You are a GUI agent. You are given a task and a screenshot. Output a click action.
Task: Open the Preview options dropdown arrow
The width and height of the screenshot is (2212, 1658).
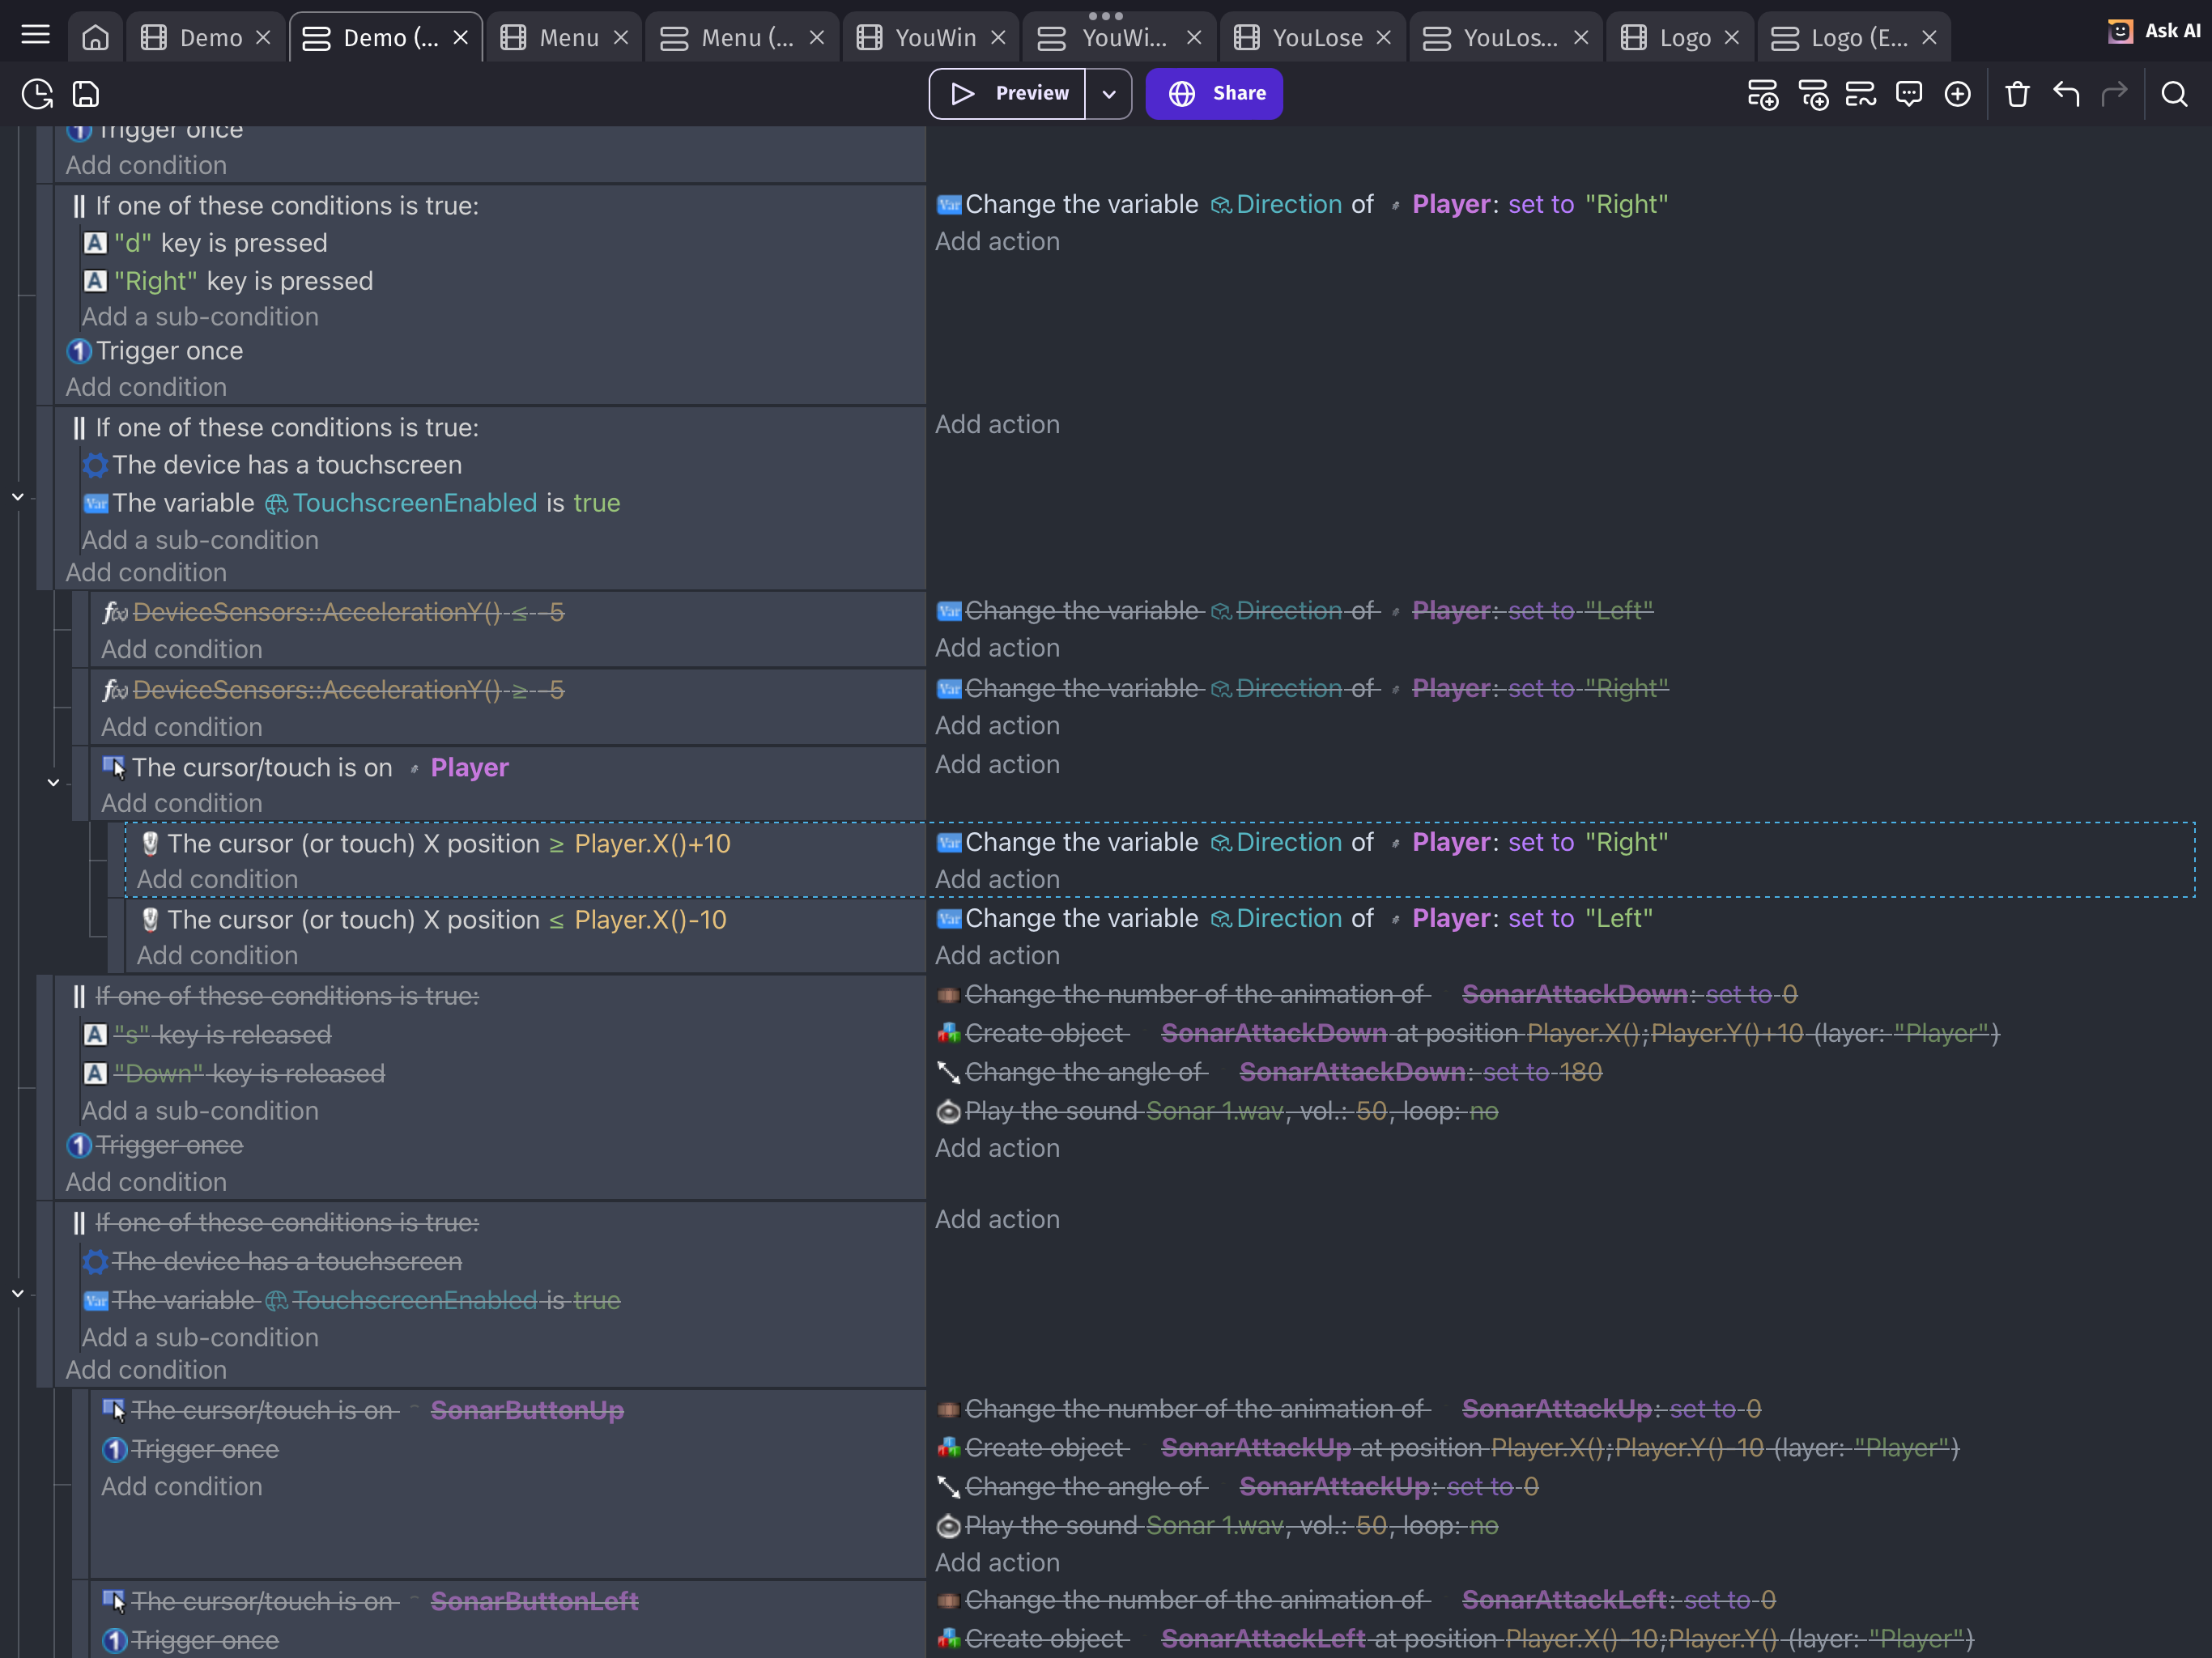pyautogui.click(x=1109, y=94)
